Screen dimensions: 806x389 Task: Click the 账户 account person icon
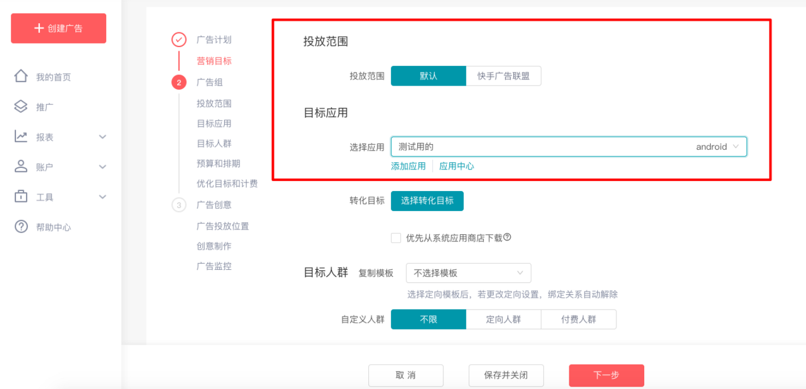click(x=20, y=167)
